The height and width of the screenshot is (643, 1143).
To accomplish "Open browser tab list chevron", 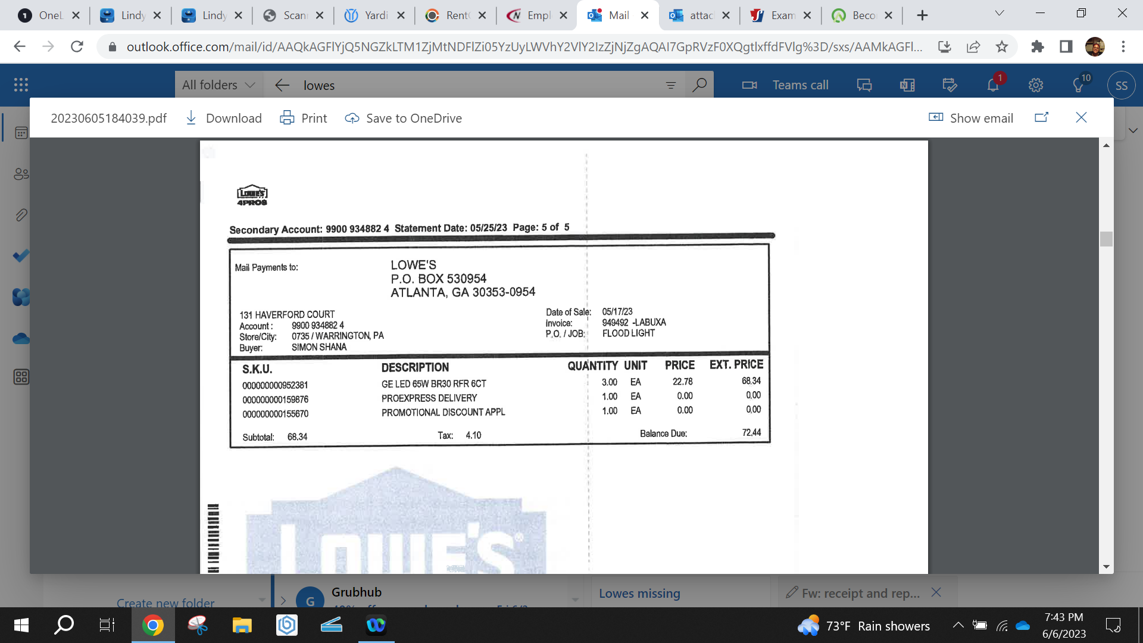I will coord(1000,14).
